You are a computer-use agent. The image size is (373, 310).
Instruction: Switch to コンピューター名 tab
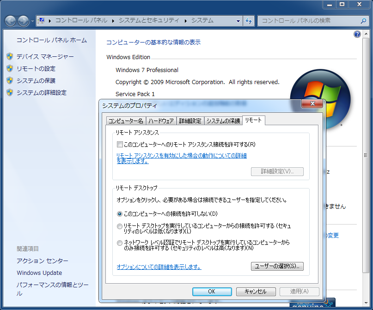pos(126,121)
